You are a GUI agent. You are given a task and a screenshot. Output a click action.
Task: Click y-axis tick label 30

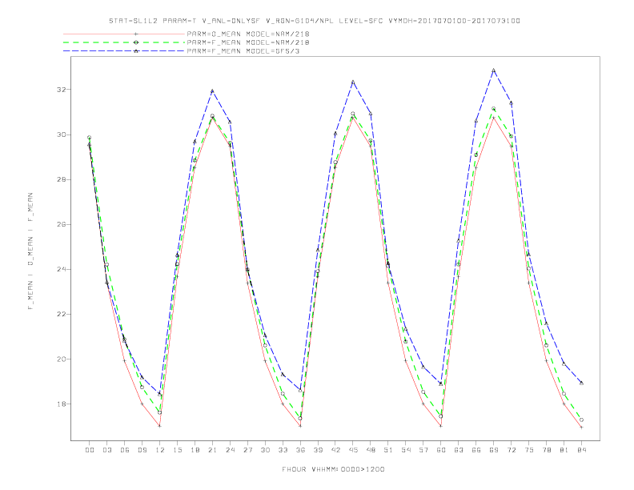pos(61,135)
